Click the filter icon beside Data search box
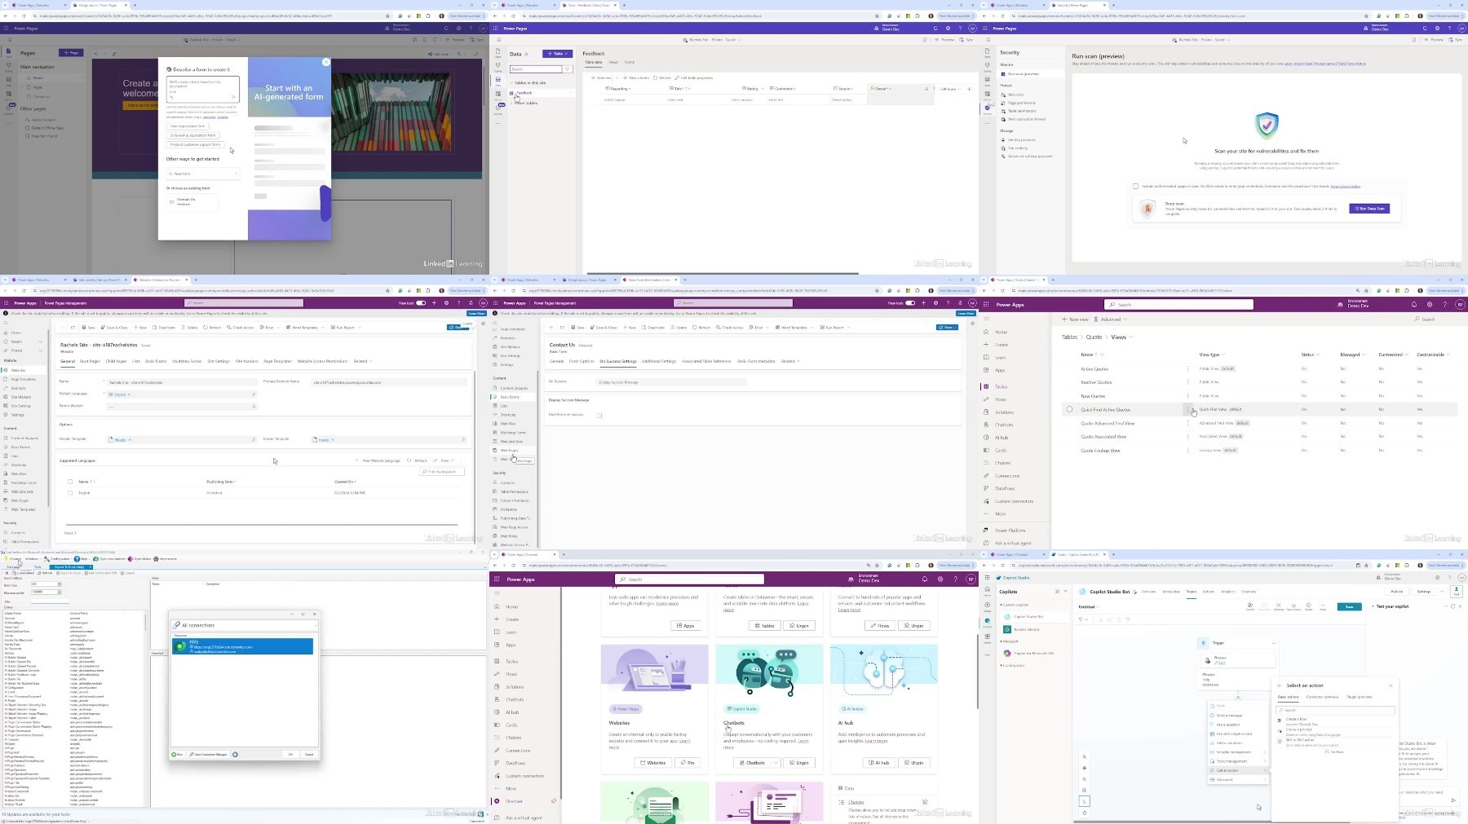1468x824 pixels. click(x=568, y=69)
